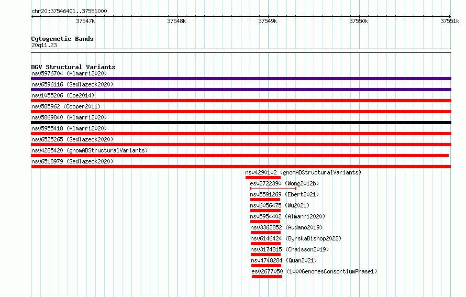Click the red bar under nsv5955418

[x=241, y=134]
